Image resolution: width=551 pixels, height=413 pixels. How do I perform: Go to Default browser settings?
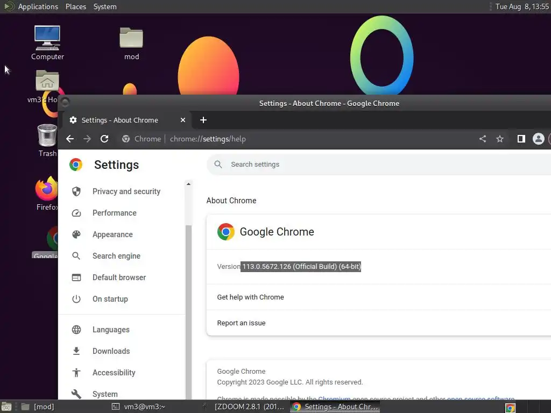point(122,277)
